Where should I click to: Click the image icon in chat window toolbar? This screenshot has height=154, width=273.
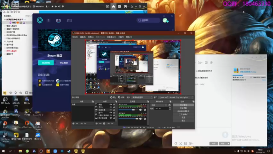pyautogui.click(x=185, y=143)
